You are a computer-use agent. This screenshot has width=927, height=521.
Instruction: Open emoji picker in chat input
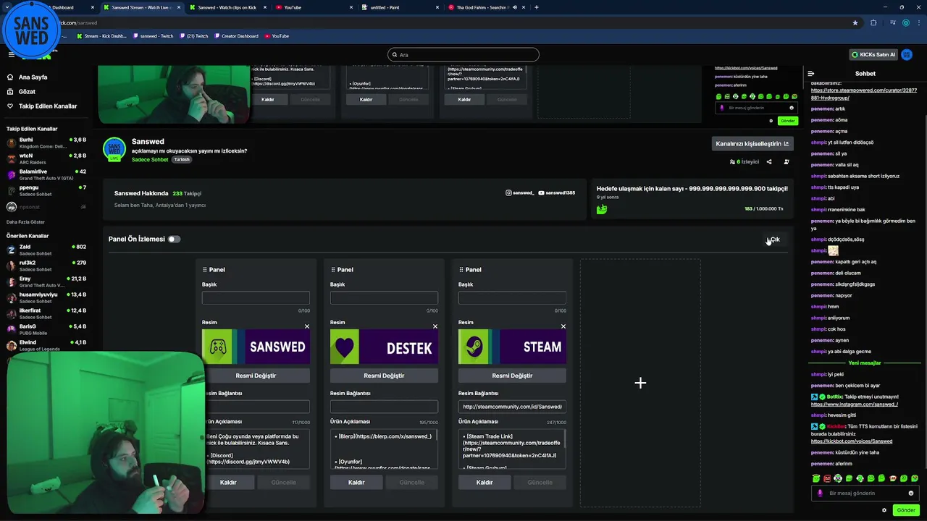[x=911, y=493]
